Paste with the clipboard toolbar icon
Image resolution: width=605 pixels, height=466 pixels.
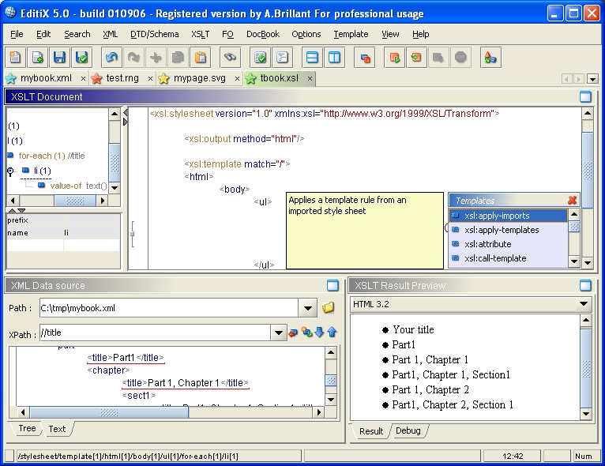click(x=201, y=58)
